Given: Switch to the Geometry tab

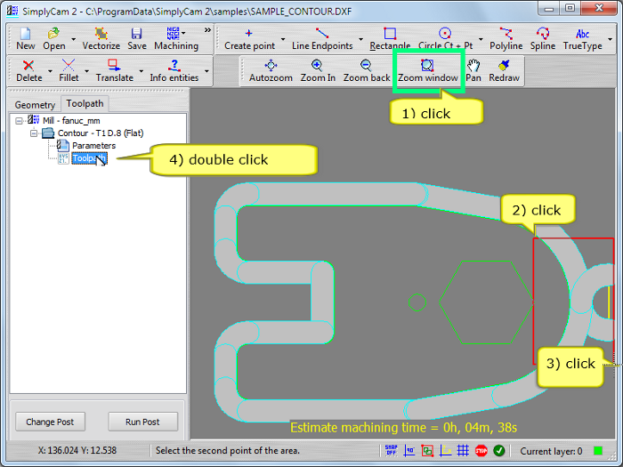Looking at the screenshot, I should tap(35, 104).
